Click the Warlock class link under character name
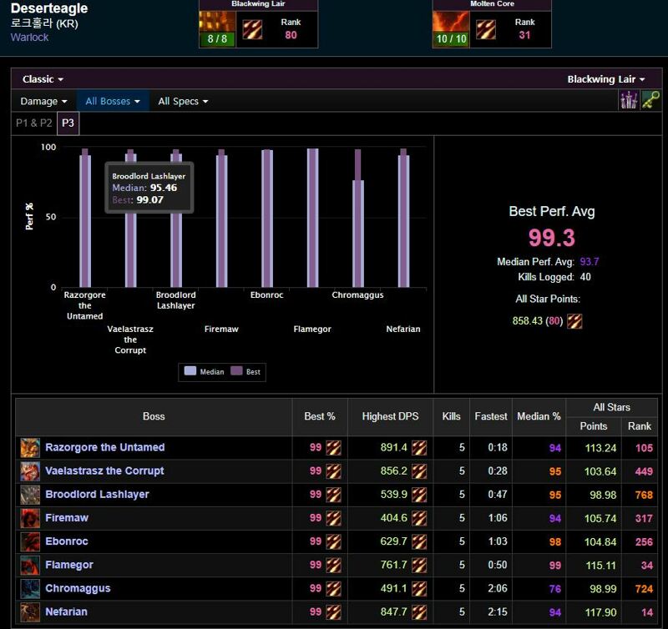Screen dimensions: 668x629 pos(29,38)
